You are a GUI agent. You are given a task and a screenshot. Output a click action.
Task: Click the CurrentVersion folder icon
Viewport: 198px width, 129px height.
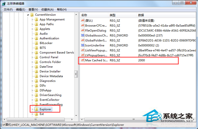pos(32,15)
